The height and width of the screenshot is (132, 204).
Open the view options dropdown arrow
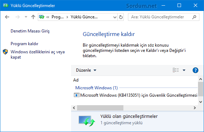184,70
